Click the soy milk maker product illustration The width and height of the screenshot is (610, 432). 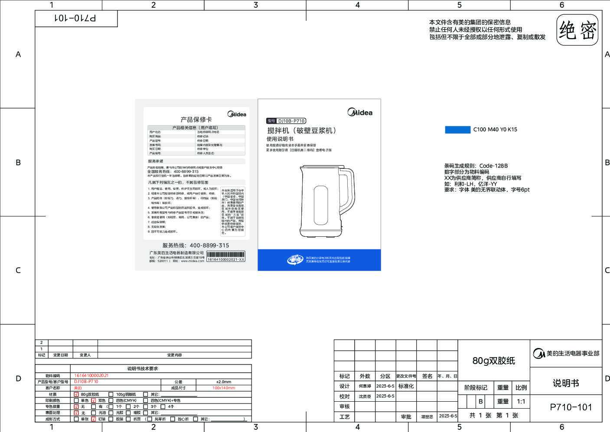click(x=327, y=201)
